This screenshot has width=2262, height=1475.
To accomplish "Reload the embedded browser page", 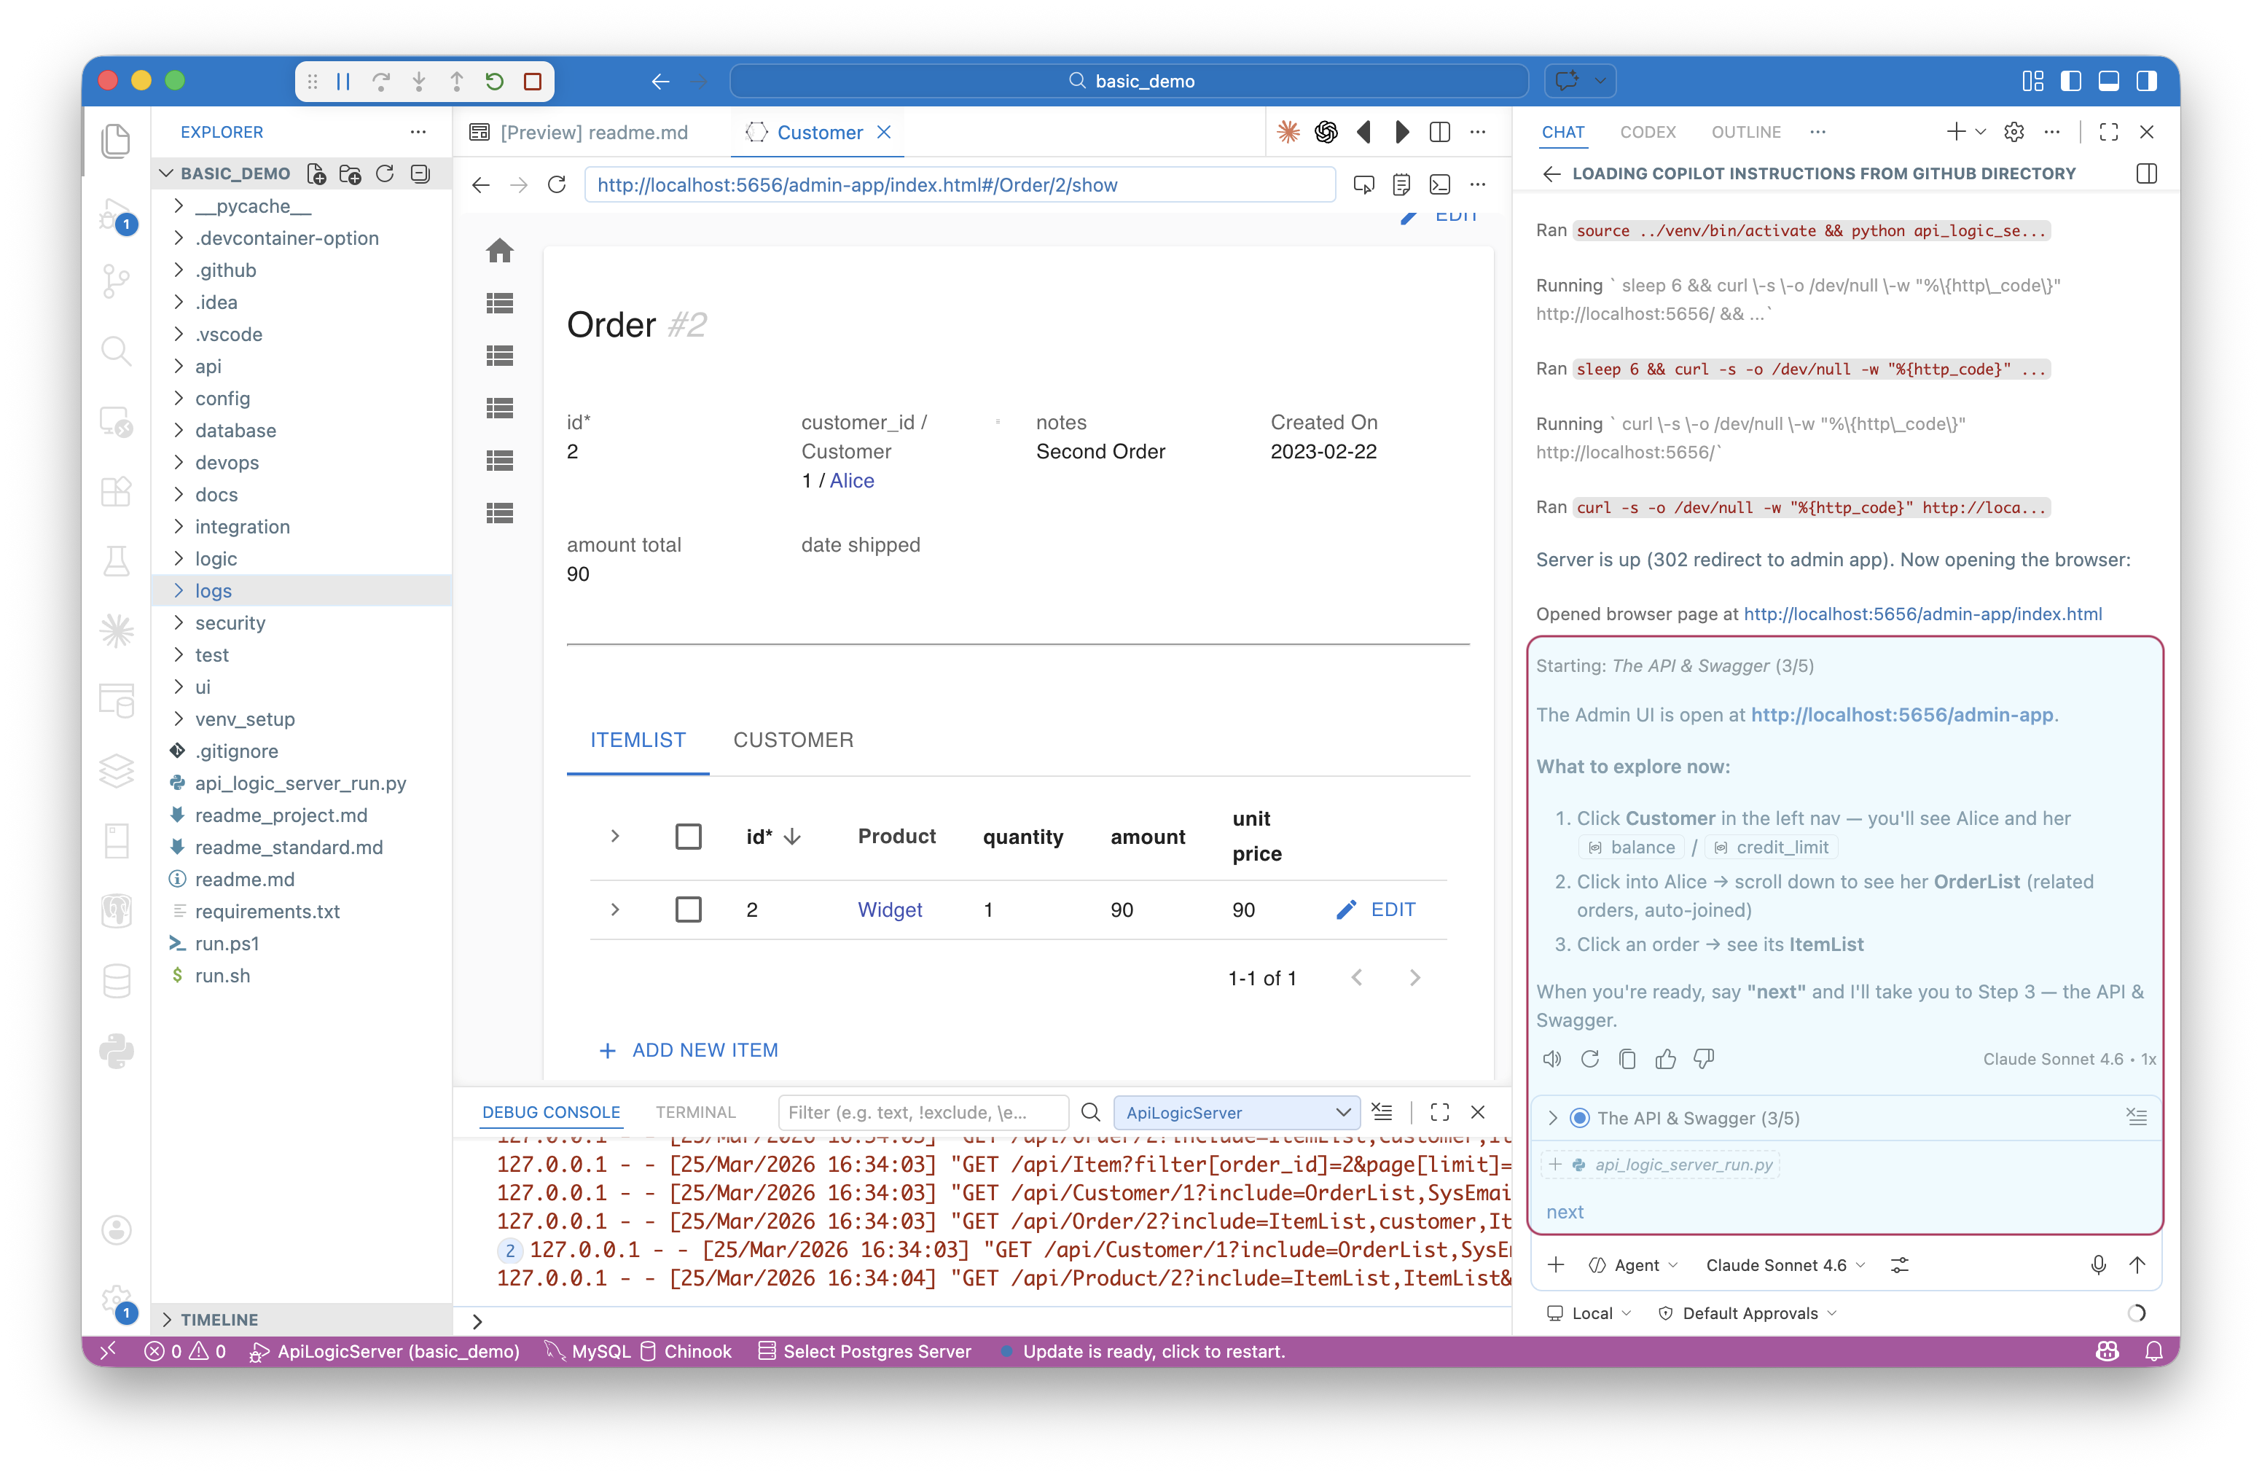I will pos(557,185).
